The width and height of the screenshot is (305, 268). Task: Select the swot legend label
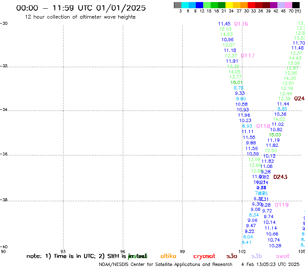tap(283, 256)
